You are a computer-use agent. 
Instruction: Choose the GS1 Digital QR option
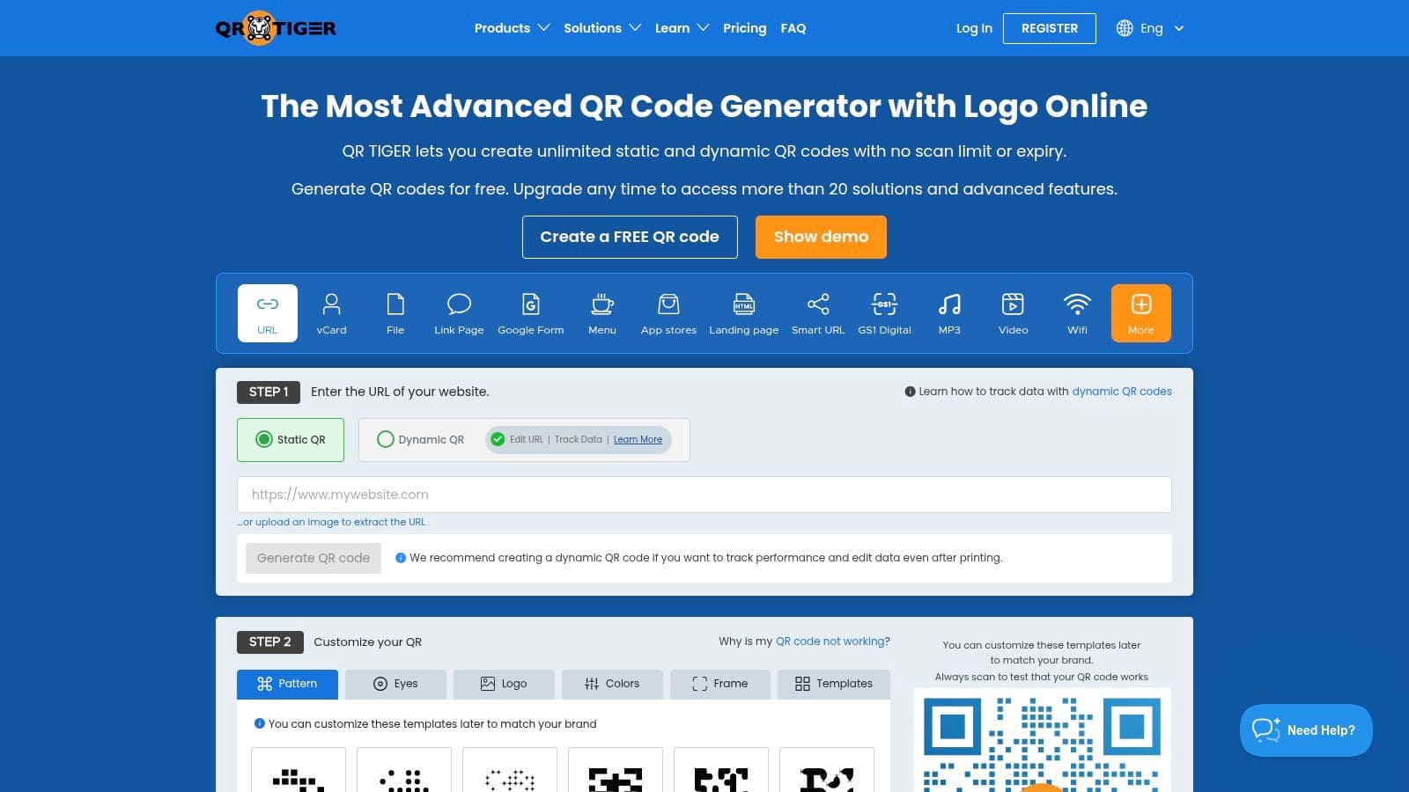click(883, 312)
